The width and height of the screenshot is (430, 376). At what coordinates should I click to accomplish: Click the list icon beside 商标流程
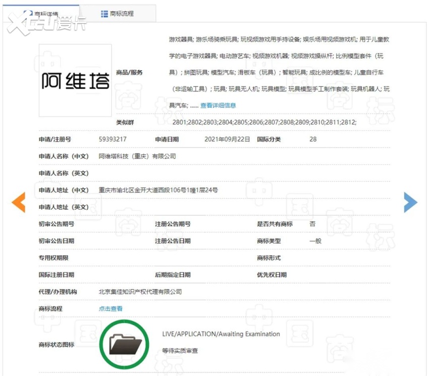tap(104, 14)
